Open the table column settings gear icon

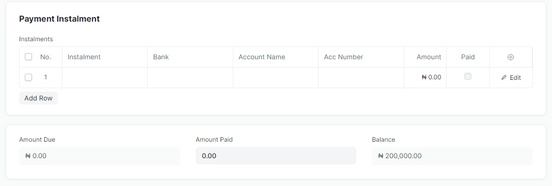tap(511, 57)
